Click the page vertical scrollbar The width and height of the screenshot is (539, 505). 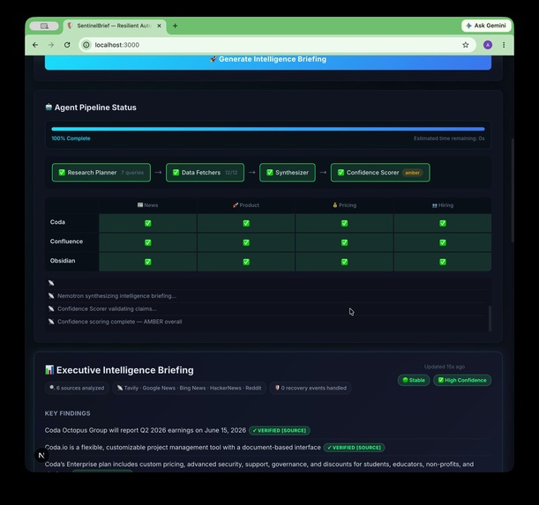(x=513, y=190)
